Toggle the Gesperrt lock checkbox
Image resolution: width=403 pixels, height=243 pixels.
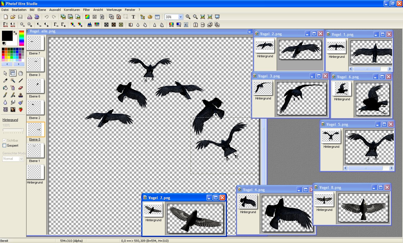pyautogui.click(x=4, y=146)
